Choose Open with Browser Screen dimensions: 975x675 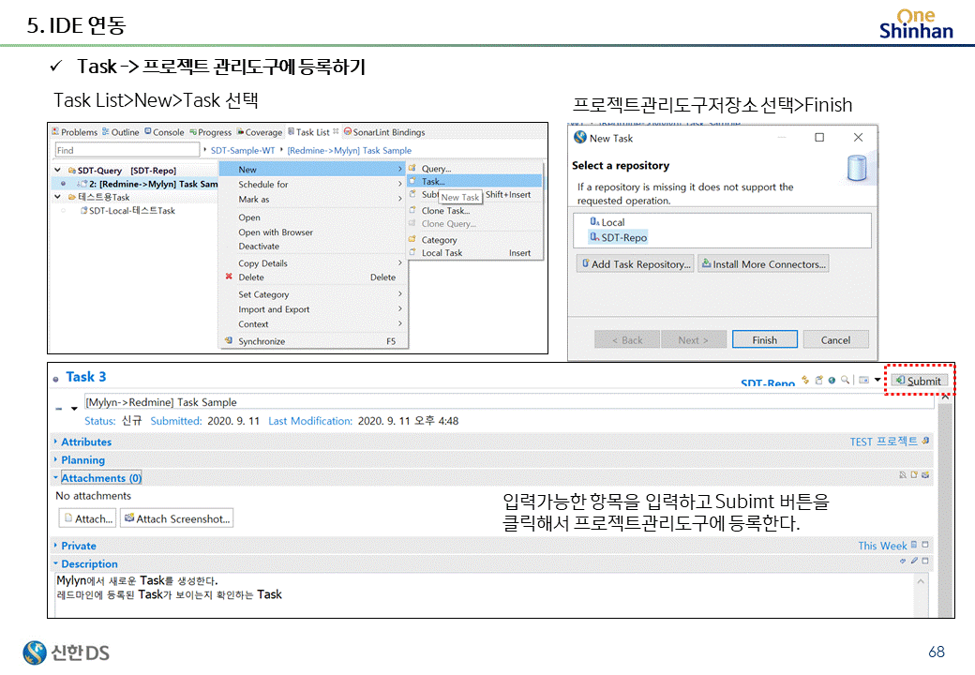[313, 232]
